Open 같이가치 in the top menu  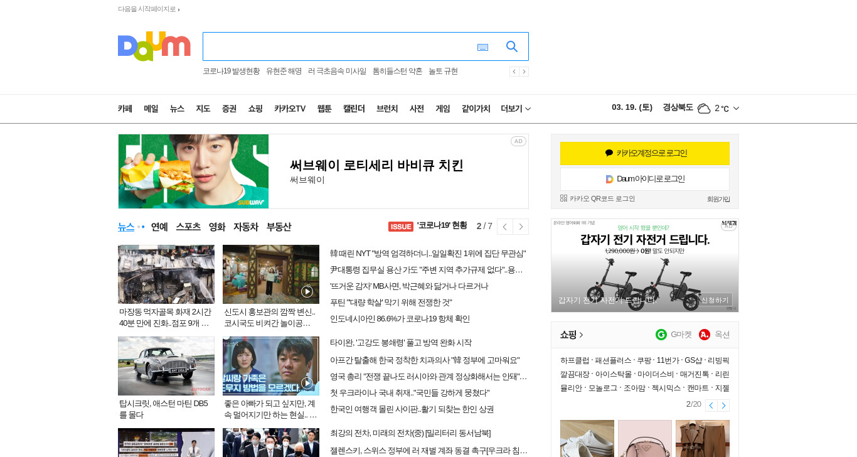point(476,109)
